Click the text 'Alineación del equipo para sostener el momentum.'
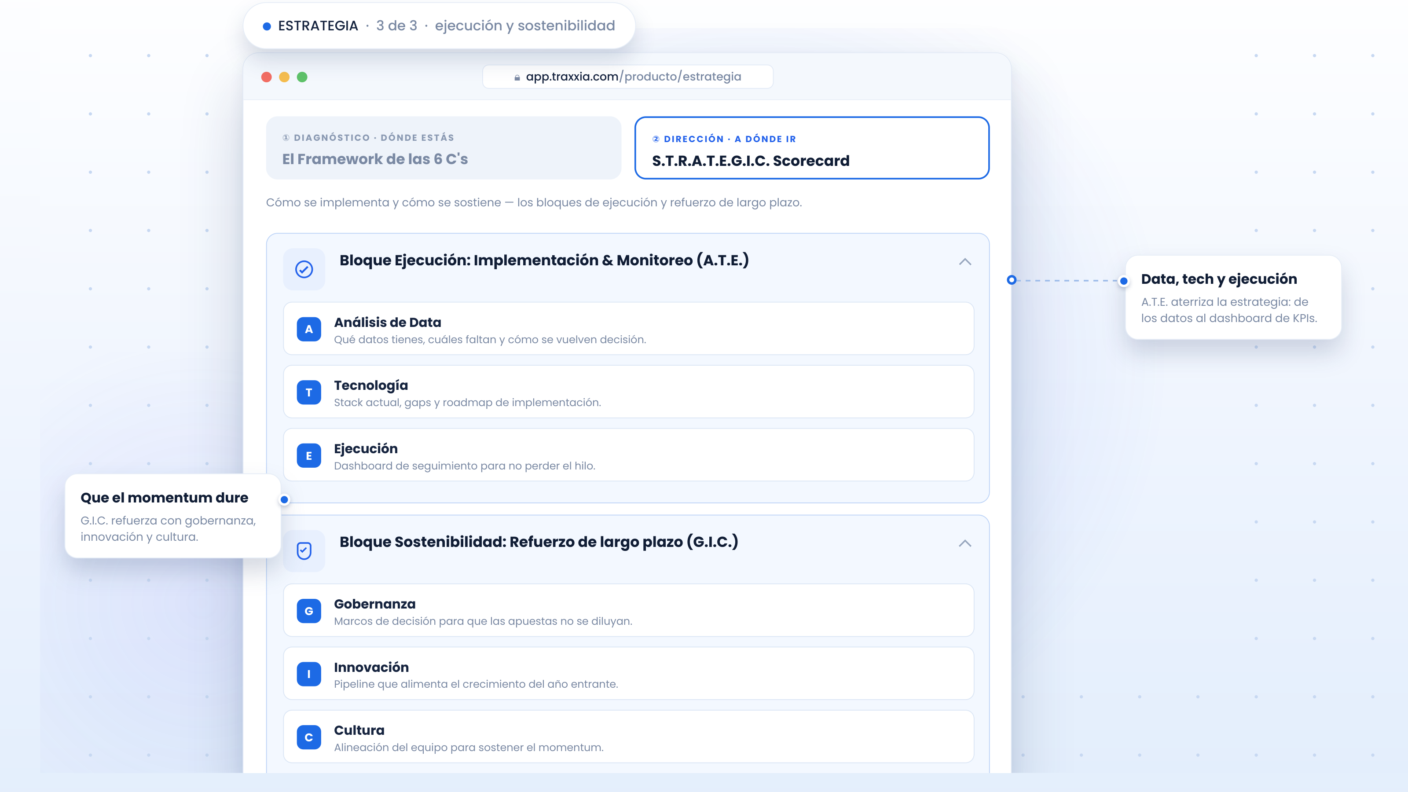 [469, 747]
